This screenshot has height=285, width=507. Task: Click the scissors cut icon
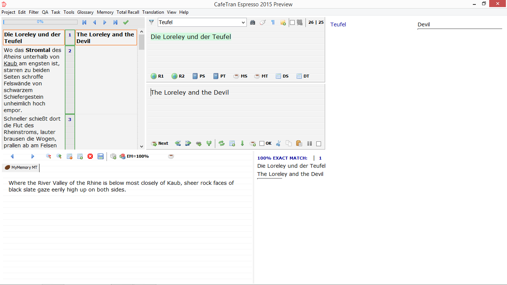278,143
